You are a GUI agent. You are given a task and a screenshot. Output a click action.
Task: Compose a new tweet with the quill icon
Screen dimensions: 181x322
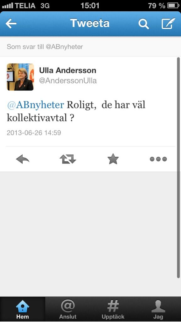(x=168, y=23)
